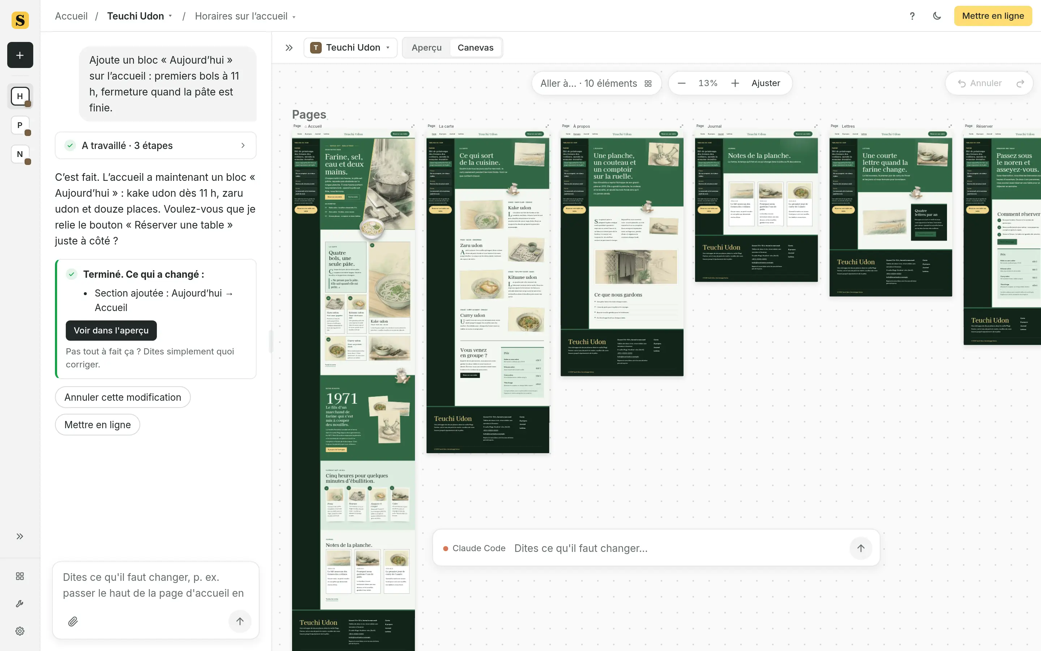Screen dimensions: 1041x651
Task: Expand the left sidebar with the double chevron
Action: pyautogui.click(x=20, y=536)
